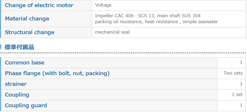Click the 'Common base' row label
The height and width of the screenshot is (112, 247).
(x=24, y=62)
